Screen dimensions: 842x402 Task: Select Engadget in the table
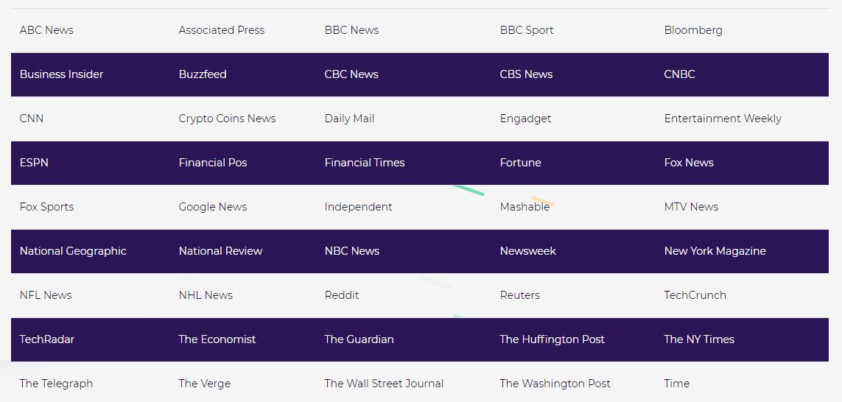click(x=525, y=119)
